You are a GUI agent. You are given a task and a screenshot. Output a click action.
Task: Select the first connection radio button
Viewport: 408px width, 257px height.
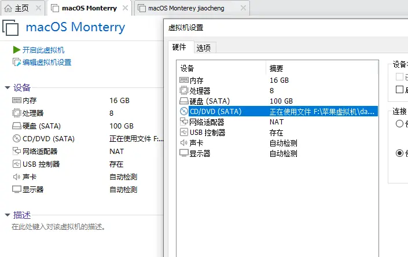[399, 124]
